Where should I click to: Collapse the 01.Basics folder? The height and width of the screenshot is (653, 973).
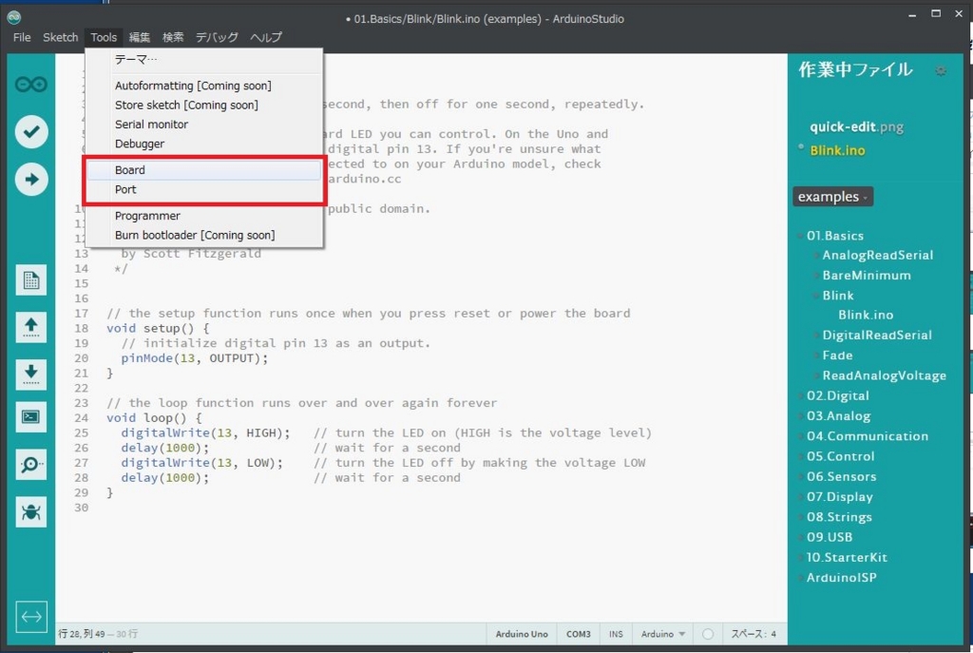(834, 236)
